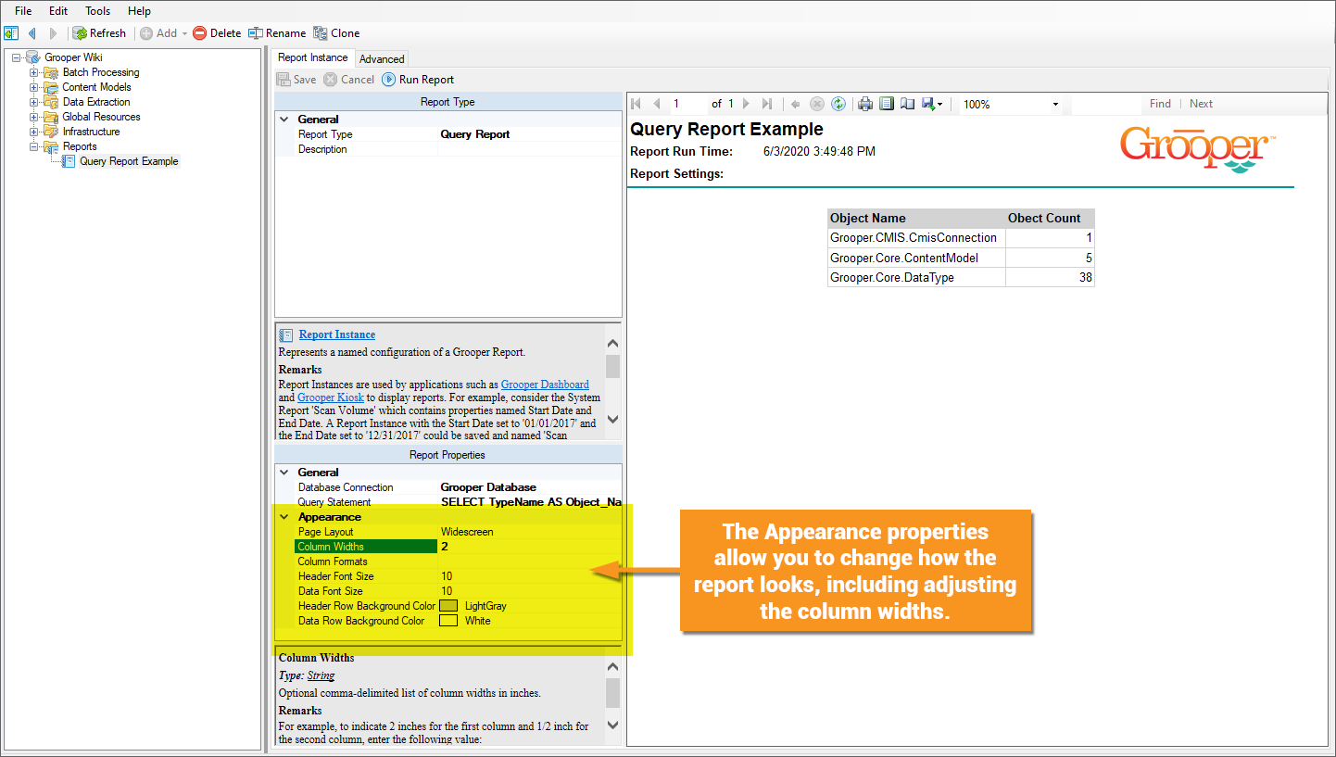The width and height of the screenshot is (1336, 757).
Task: Collapse the Grooper Wiki root node
Action: coord(17,57)
